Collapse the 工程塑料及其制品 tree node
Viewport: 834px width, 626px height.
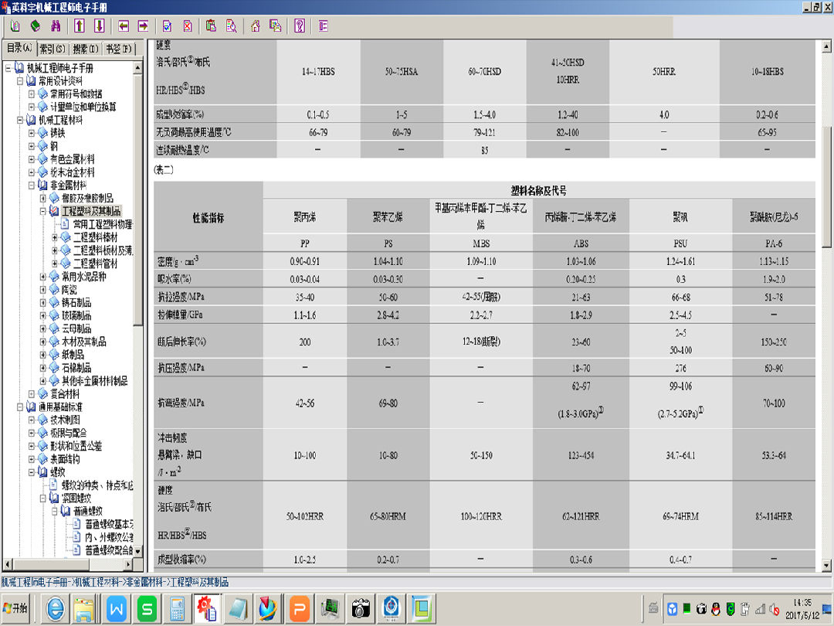pos(43,211)
